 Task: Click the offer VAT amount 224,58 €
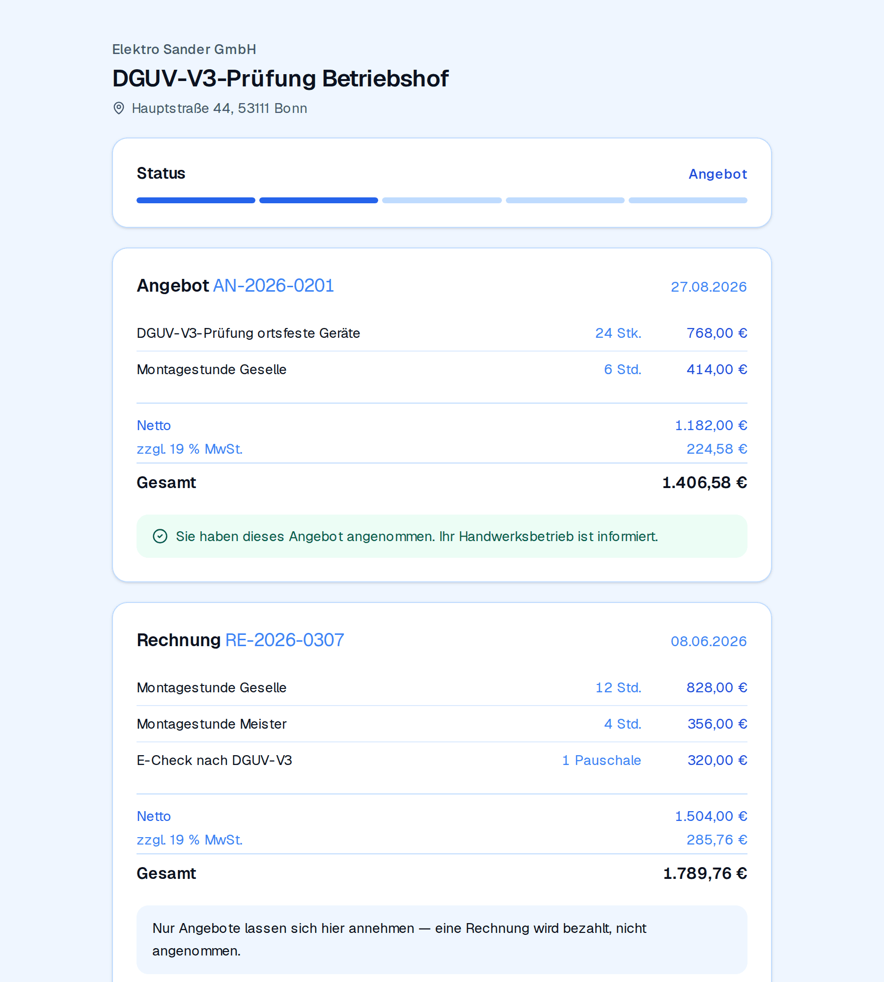717,449
